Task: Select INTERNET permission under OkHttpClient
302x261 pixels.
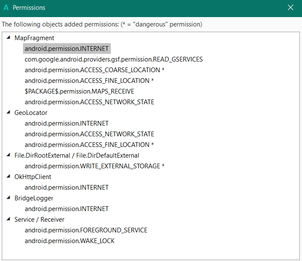Action: click(66, 188)
